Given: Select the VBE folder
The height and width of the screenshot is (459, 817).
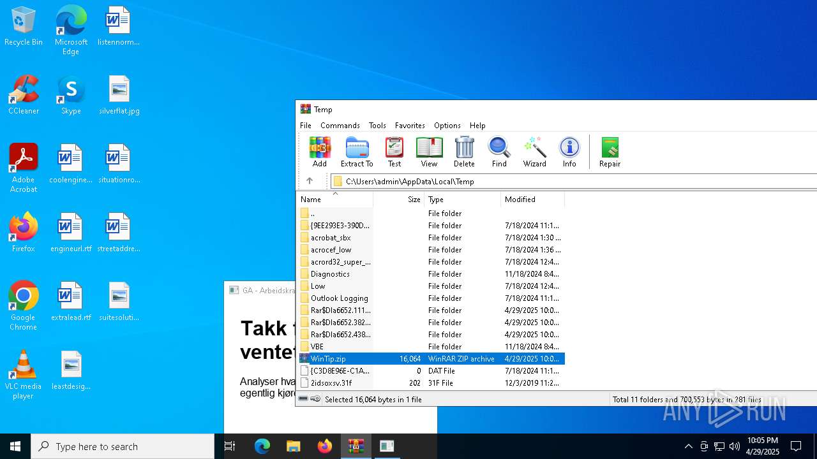Looking at the screenshot, I should click(x=431, y=347).
